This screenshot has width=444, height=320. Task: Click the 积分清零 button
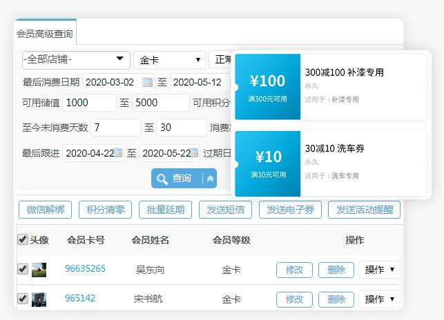(x=106, y=210)
